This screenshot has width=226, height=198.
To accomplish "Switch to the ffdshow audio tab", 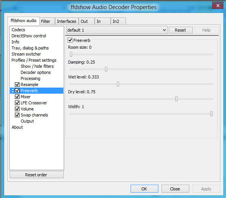I will coord(24,21).
